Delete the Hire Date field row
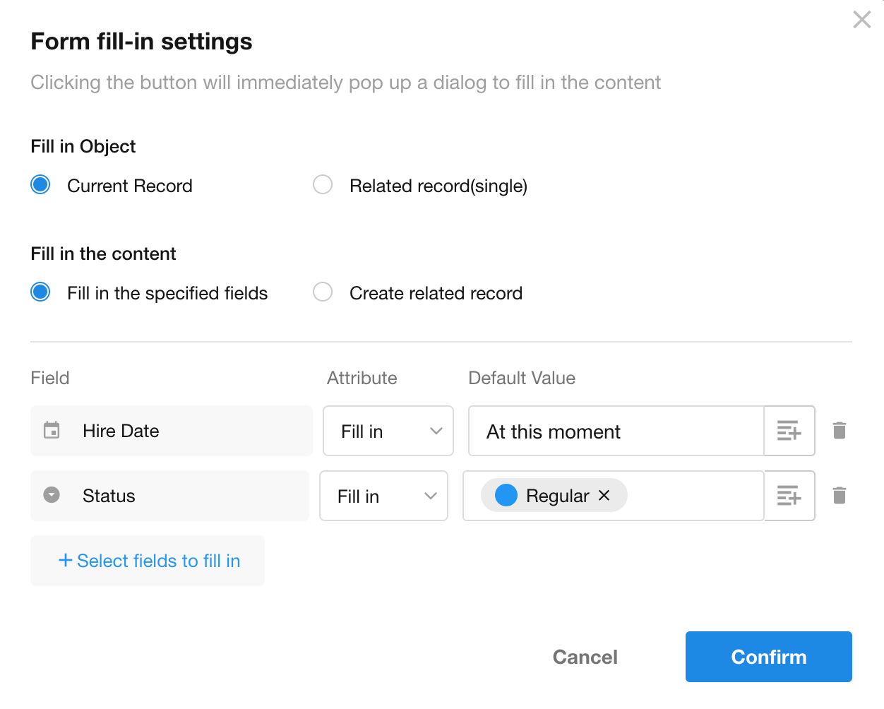The height and width of the screenshot is (709, 884). point(839,431)
